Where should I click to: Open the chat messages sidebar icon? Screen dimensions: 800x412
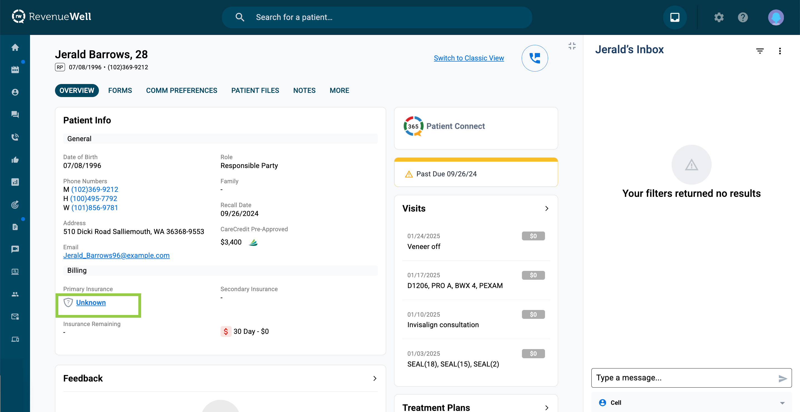pos(15,115)
